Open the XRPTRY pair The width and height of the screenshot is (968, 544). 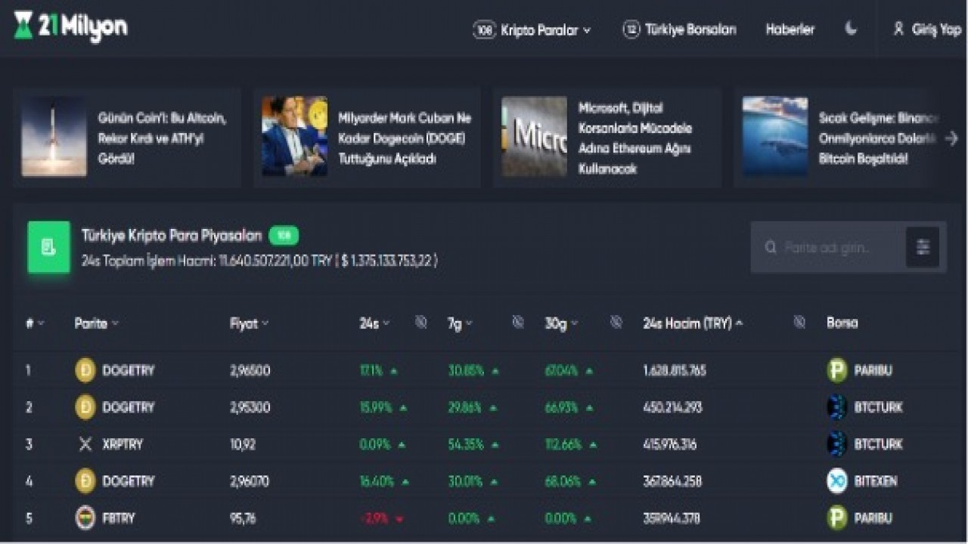tap(123, 444)
